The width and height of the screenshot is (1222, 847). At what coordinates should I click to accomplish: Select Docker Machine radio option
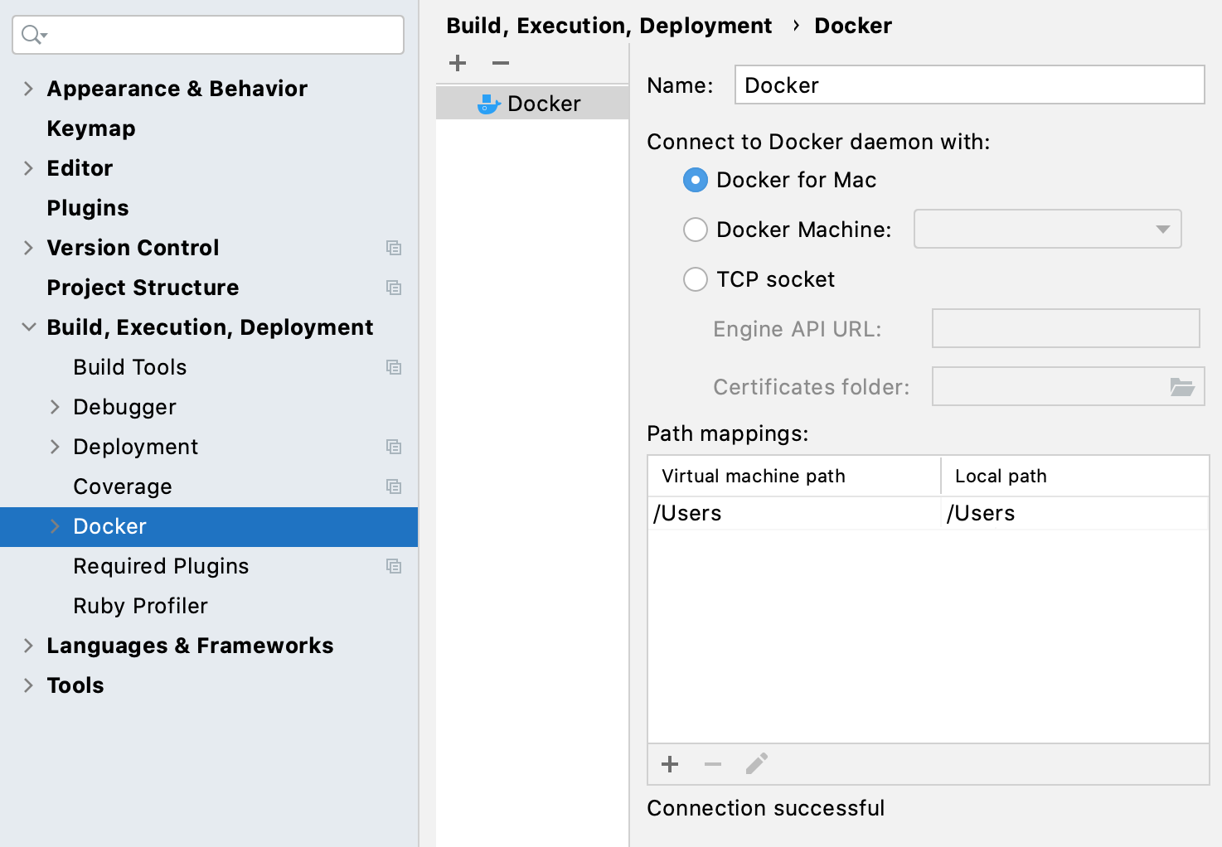point(696,230)
